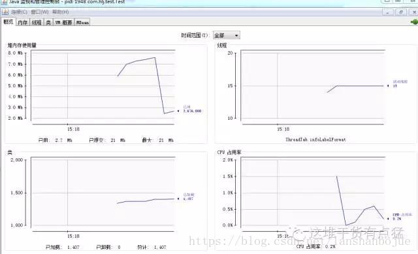Minimize the inner connection window
Screen dimensions: 418x254
tap(388, 12)
